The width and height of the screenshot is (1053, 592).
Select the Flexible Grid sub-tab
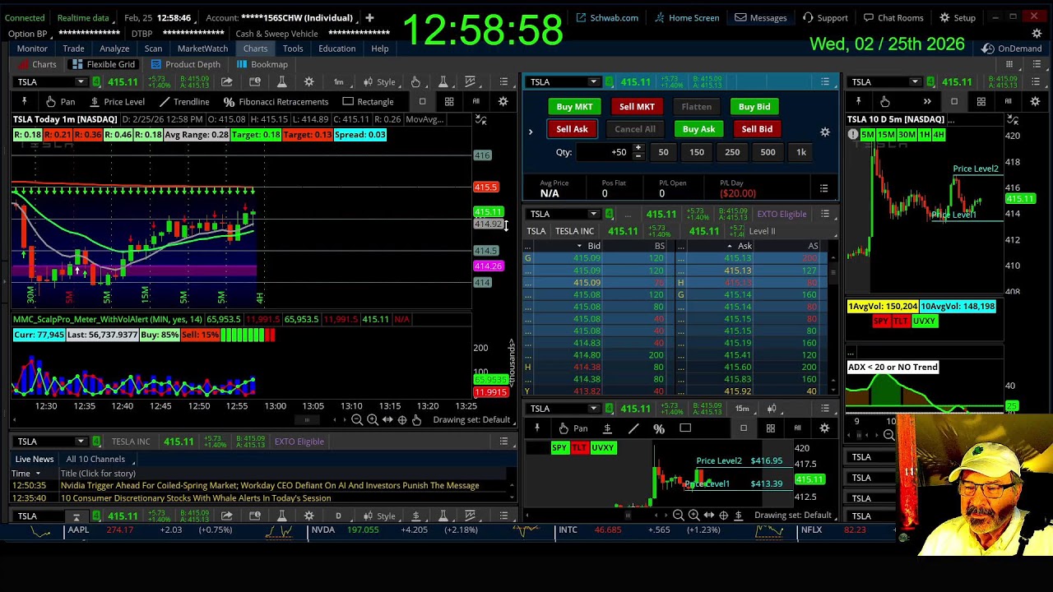103,64
